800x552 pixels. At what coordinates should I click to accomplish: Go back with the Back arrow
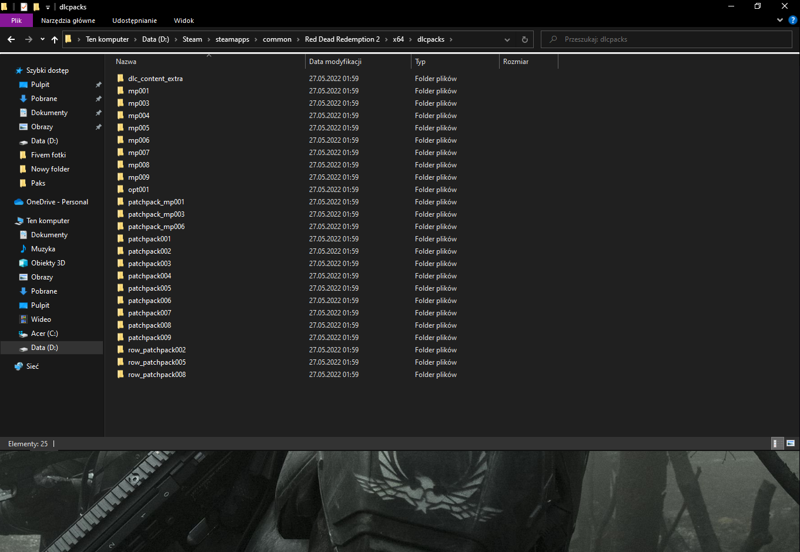[11, 39]
